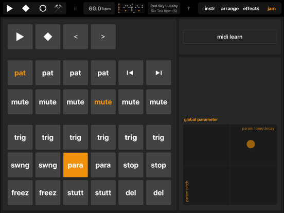Click the midi learn button
The image size is (284, 213).
[x=230, y=37]
